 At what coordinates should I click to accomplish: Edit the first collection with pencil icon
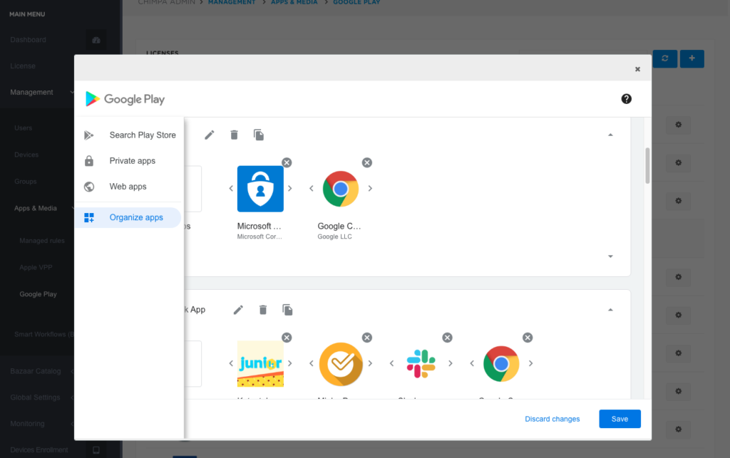point(210,135)
